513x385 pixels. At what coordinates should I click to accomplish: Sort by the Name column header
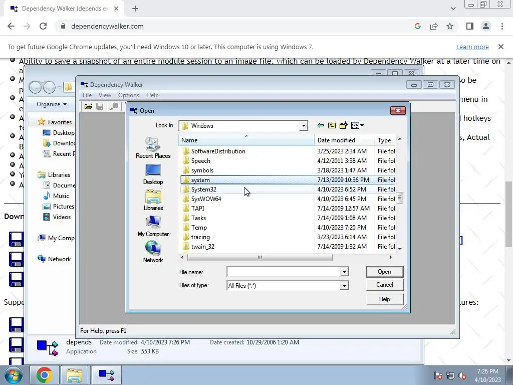point(246,140)
